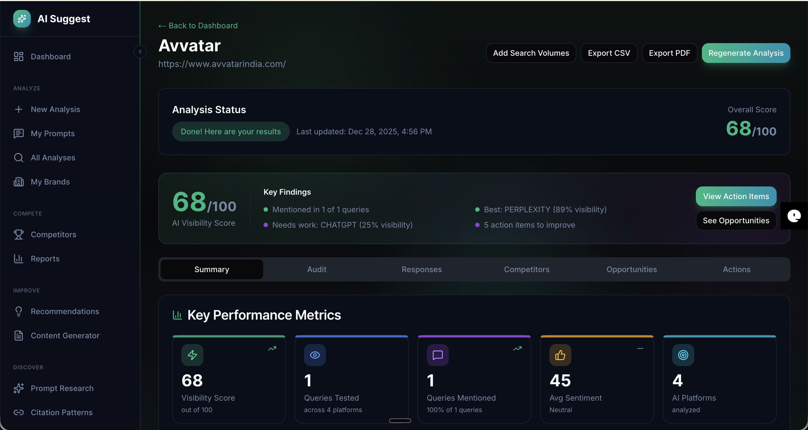Switch to the Actions tab
808x430 pixels.
(x=737, y=269)
